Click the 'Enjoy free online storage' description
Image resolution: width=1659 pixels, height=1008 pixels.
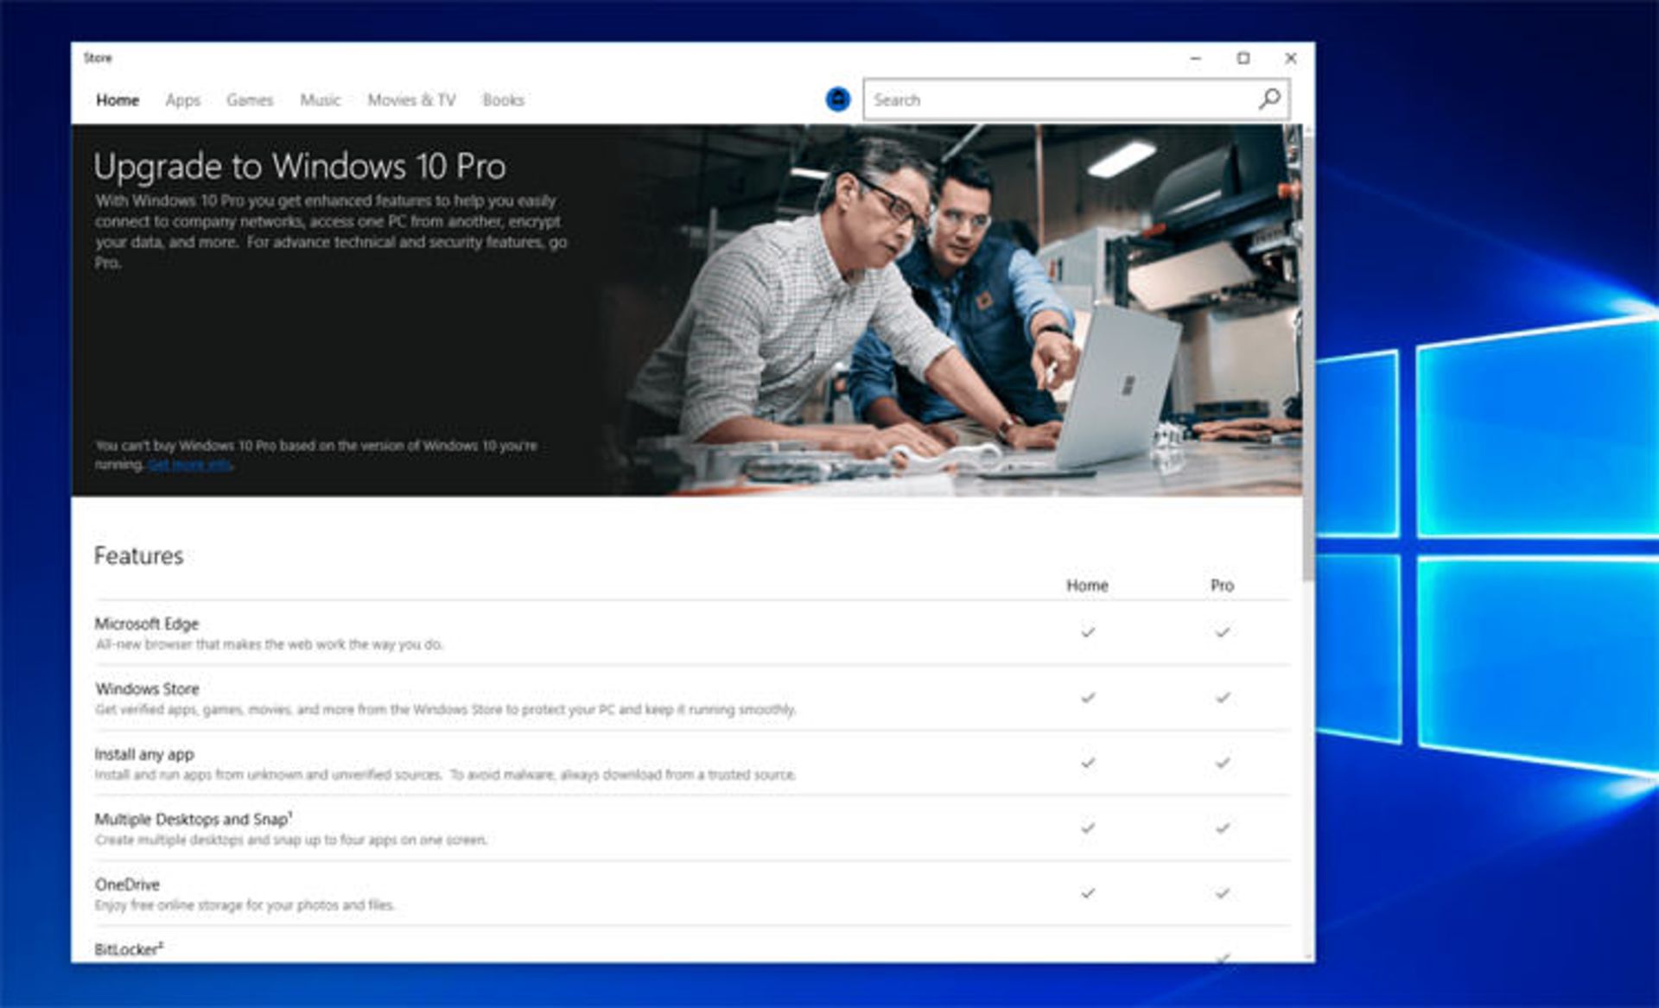coord(245,905)
